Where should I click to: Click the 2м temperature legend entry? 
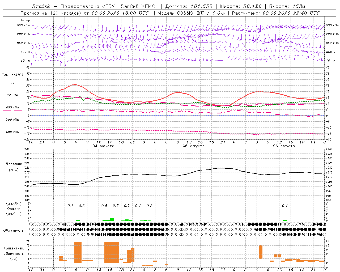point(12,83)
